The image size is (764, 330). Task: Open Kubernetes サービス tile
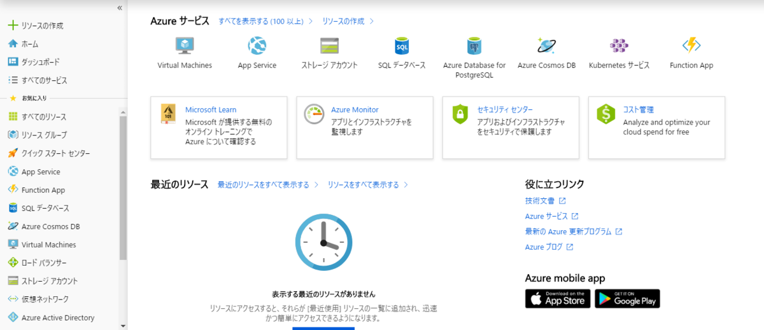click(619, 53)
